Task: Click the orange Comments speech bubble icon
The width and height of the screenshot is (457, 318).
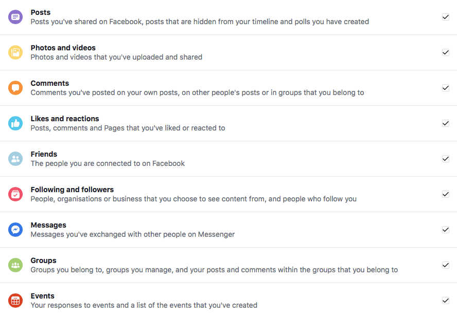Action: pyautogui.click(x=15, y=88)
